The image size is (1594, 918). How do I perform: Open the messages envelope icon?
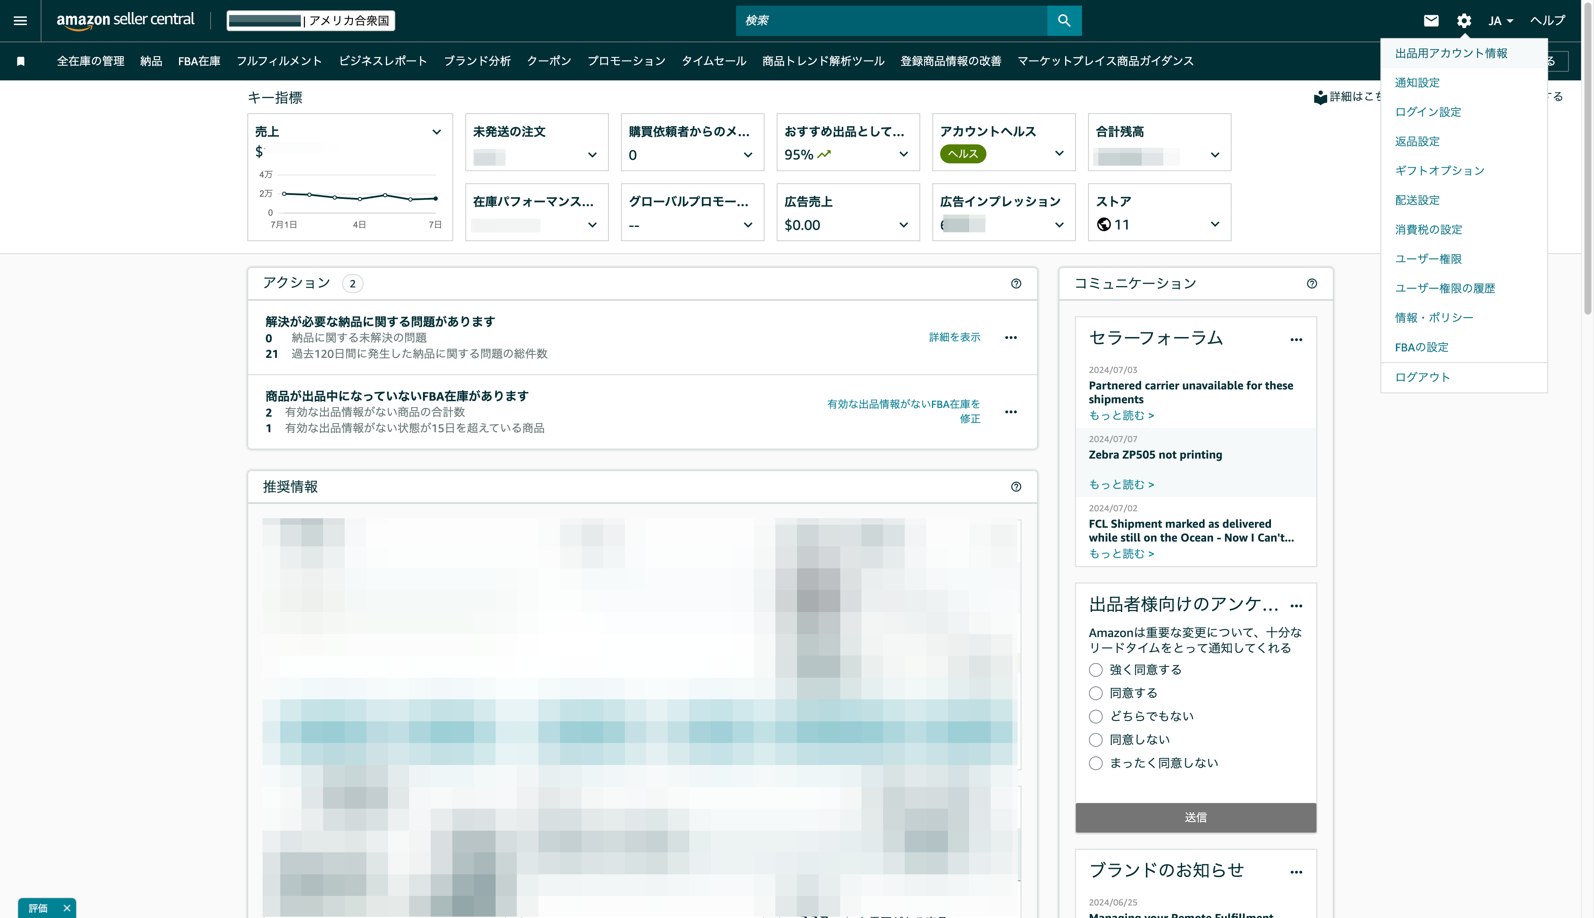tap(1431, 21)
